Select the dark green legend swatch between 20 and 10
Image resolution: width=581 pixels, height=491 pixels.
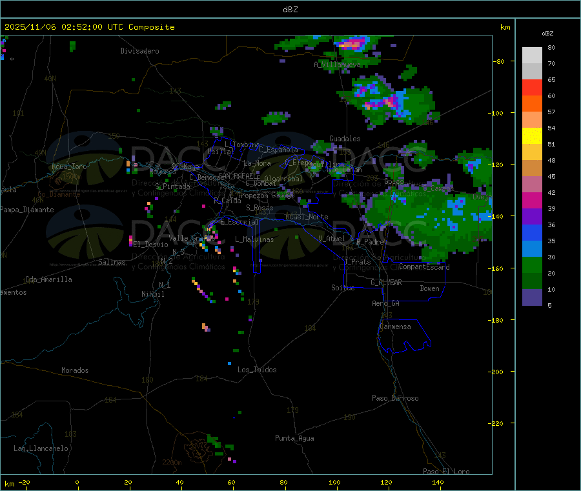[532, 281]
